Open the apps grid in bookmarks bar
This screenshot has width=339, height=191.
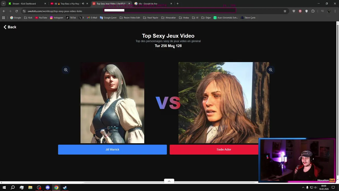tap(3, 18)
